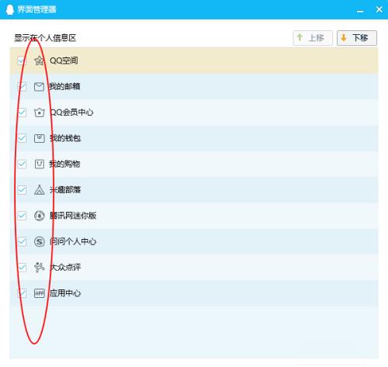The width and height of the screenshot is (388, 367).
Task: Select the 问问个人中心 row label
Action: point(73,241)
